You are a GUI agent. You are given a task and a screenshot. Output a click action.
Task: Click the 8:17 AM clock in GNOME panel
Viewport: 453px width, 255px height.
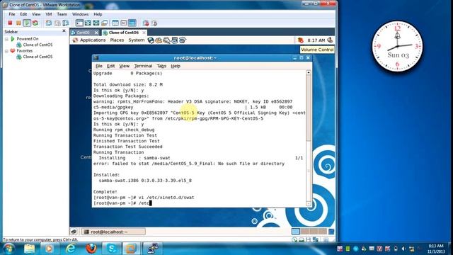(x=316, y=40)
